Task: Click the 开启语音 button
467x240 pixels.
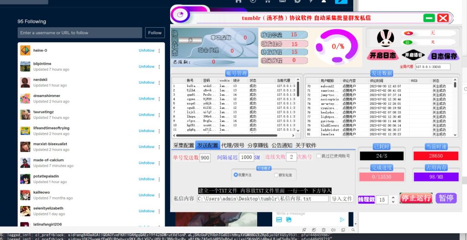Action: pyautogui.click(x=413, y=55)
